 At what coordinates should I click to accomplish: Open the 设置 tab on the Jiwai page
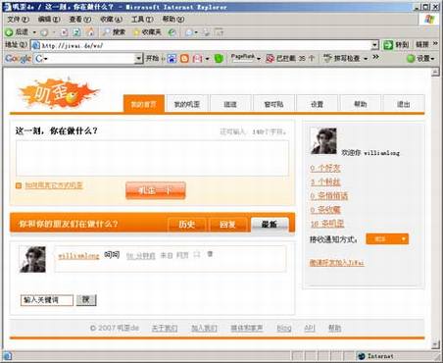[x=317, y=104]
